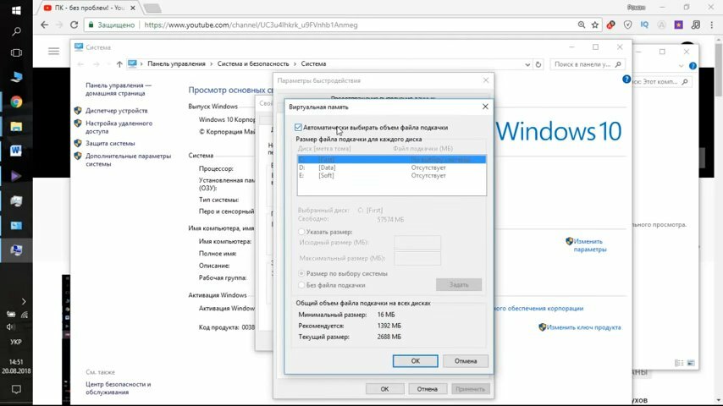Select drive D: [Data] in the list
The height and width of the screenshot is (406, 723).
[391, 167]
